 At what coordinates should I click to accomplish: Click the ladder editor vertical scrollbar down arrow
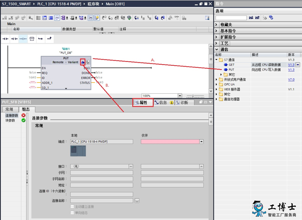pos(211,91)
